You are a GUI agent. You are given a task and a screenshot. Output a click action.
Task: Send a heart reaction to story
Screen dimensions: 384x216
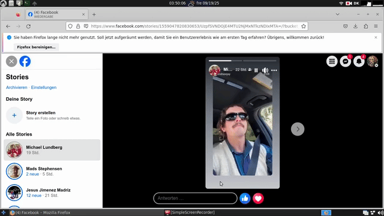(x=258, y=199)
